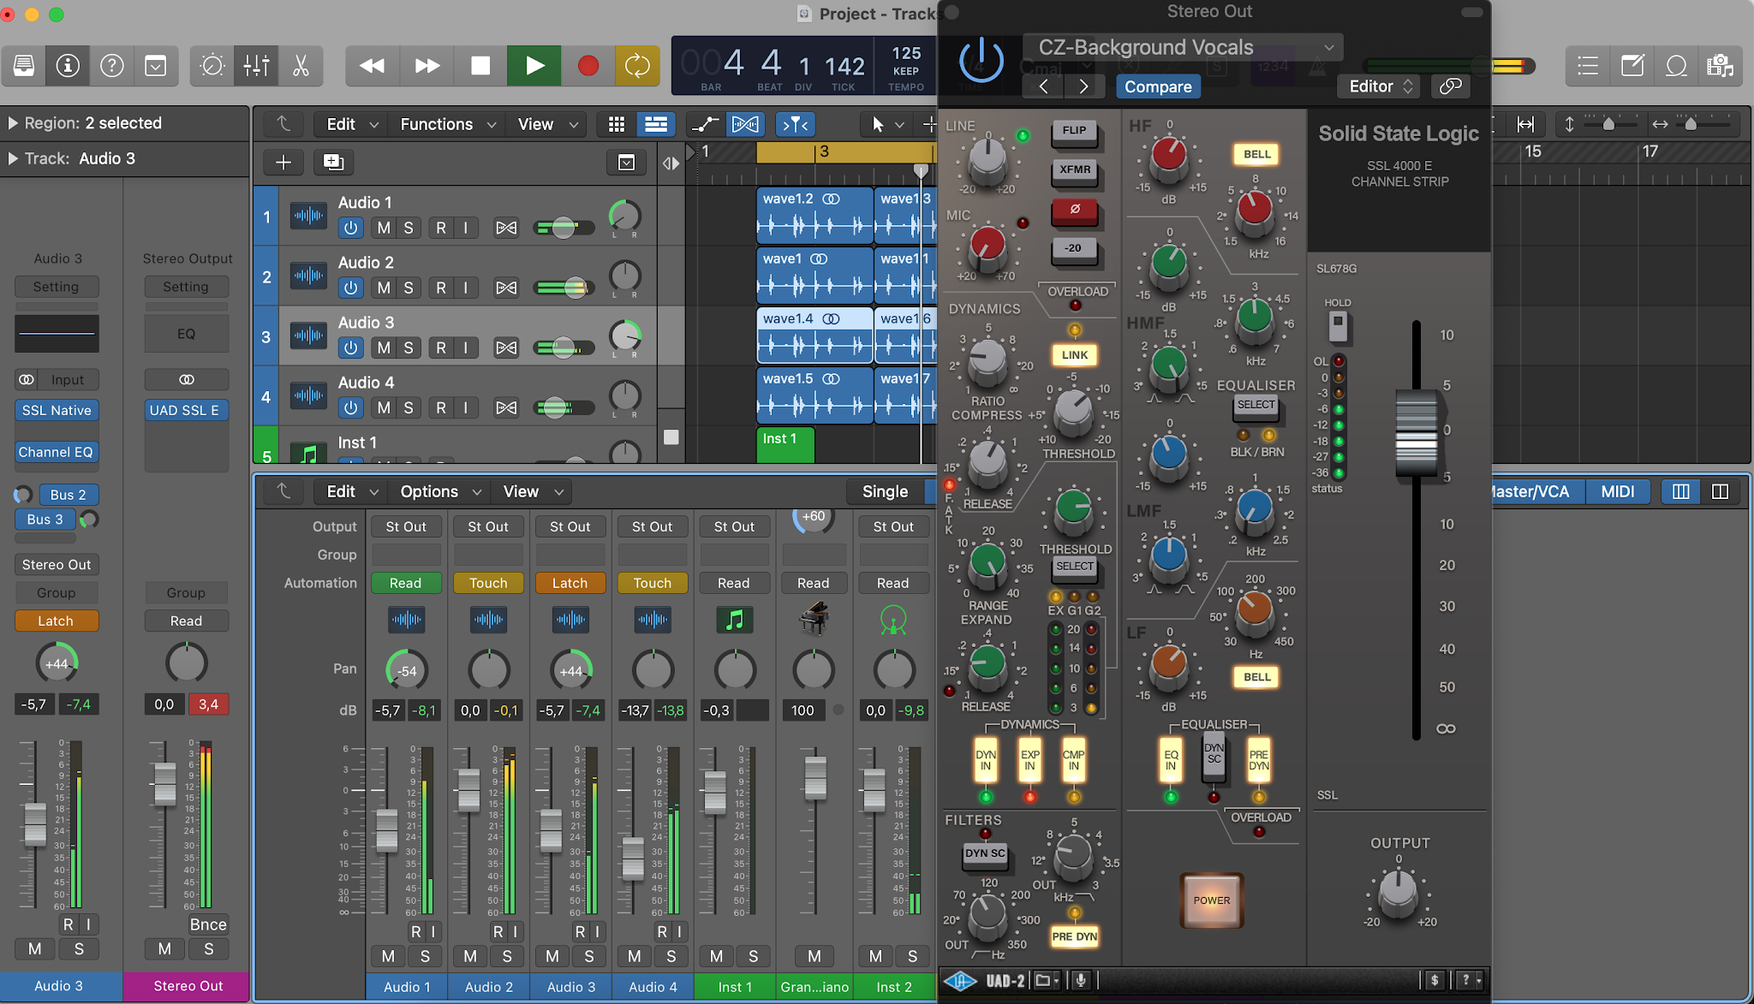The image size is (1754, 1004).
Task: Mute the Audio 1 track
Action: coord(384,228)
